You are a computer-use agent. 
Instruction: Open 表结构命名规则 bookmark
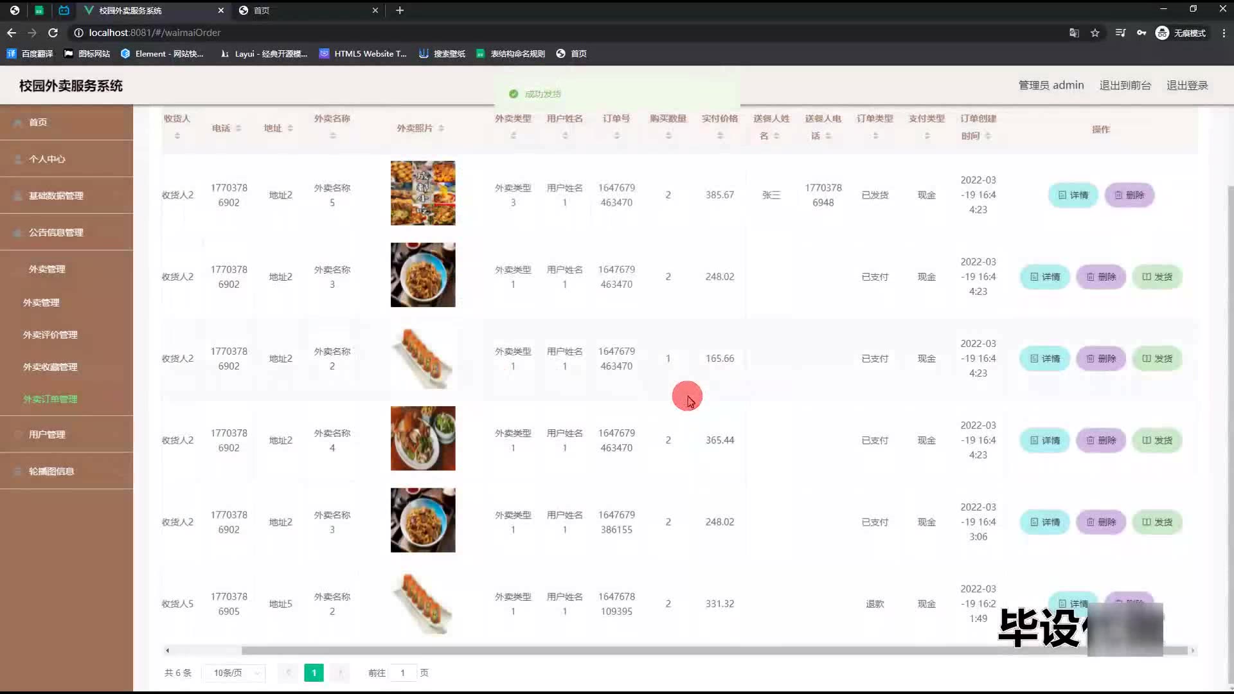(511, 53)
